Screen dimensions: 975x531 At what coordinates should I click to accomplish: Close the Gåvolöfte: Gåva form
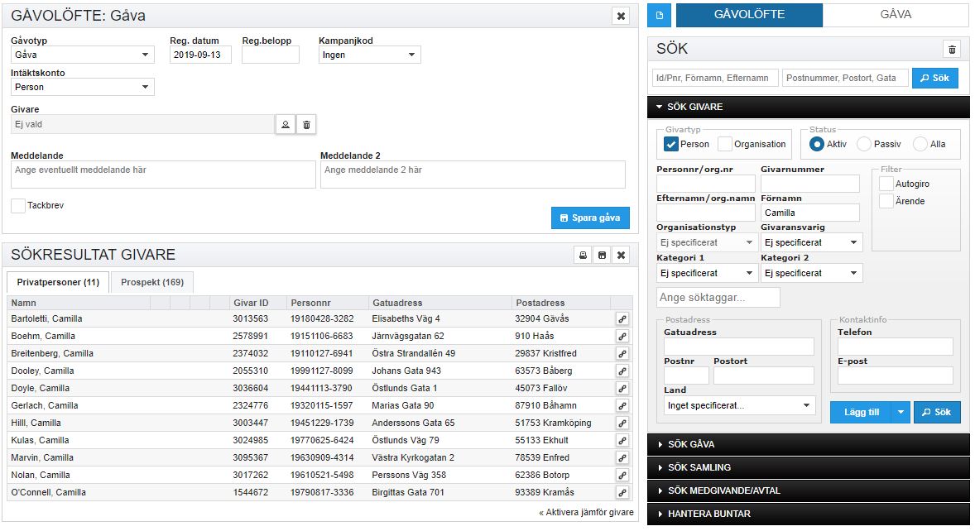(x=622, y=17)
